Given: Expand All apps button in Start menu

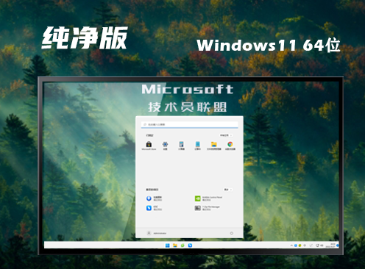Looking at the screenshot, I should click(x=226, y=135).
